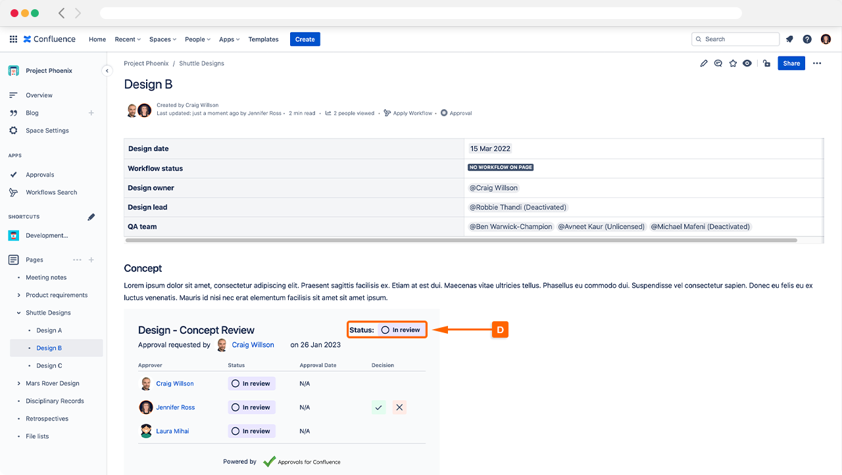Reject with the red X button

point(399,407)
